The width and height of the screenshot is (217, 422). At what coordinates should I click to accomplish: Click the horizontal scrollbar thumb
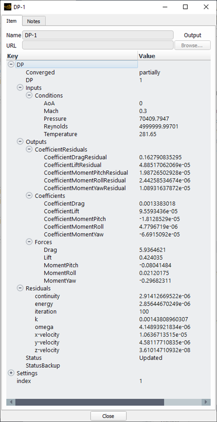[89, 402]
